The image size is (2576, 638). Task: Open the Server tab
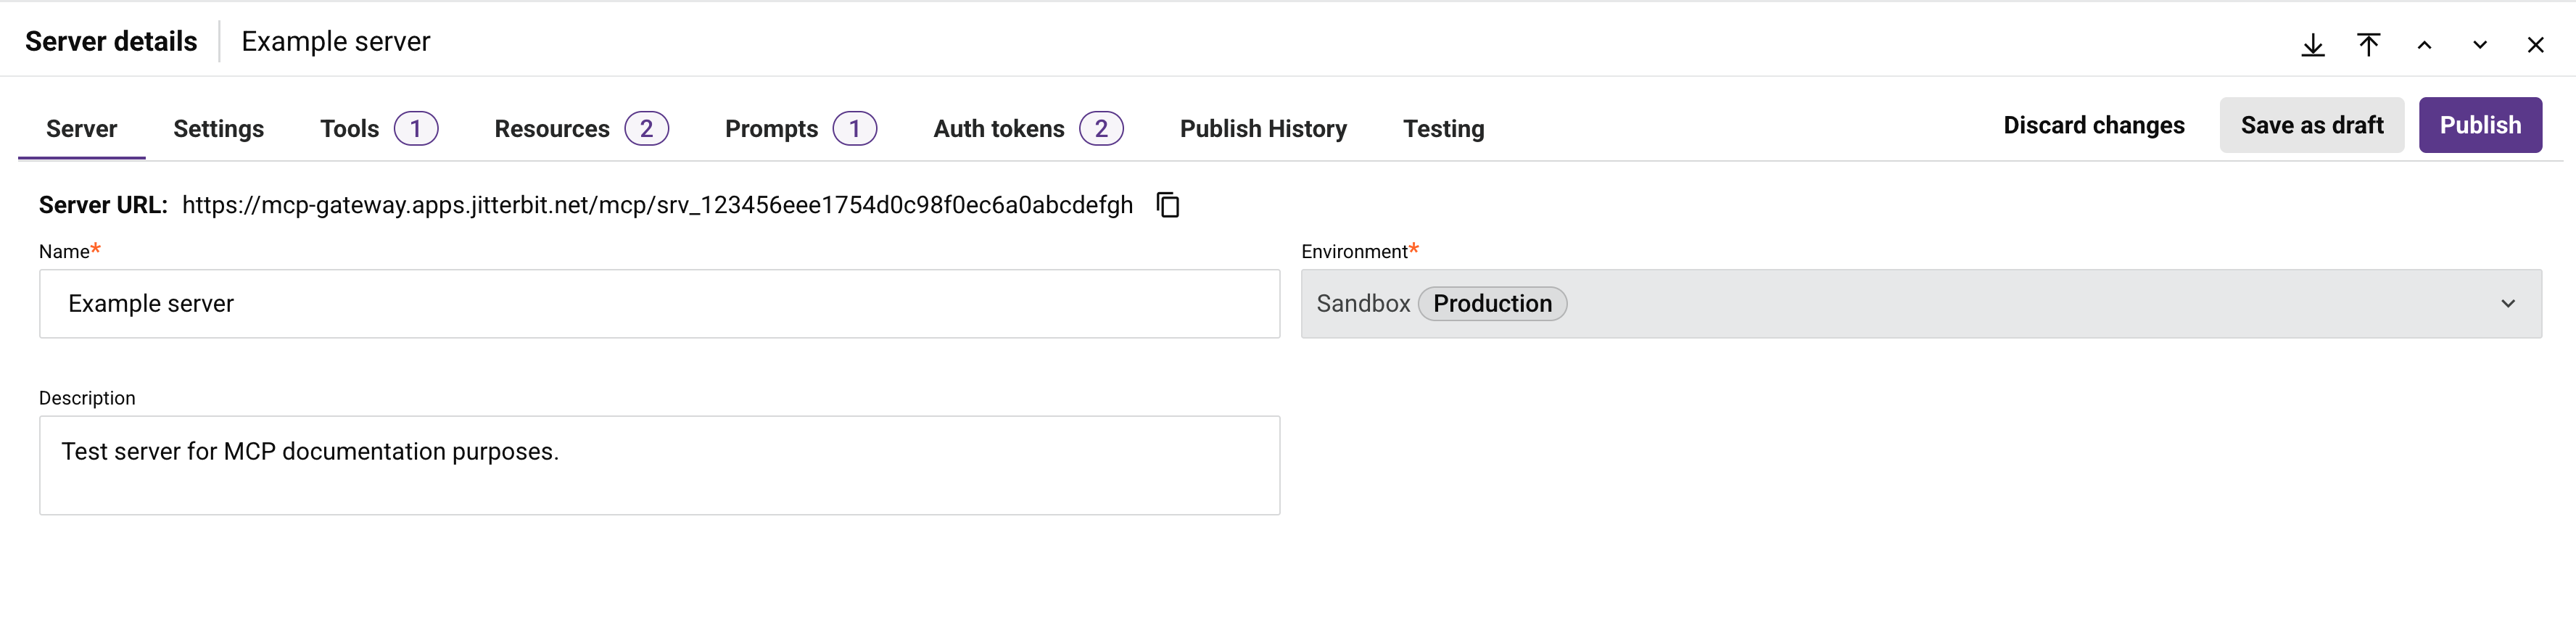click(82, 129)
